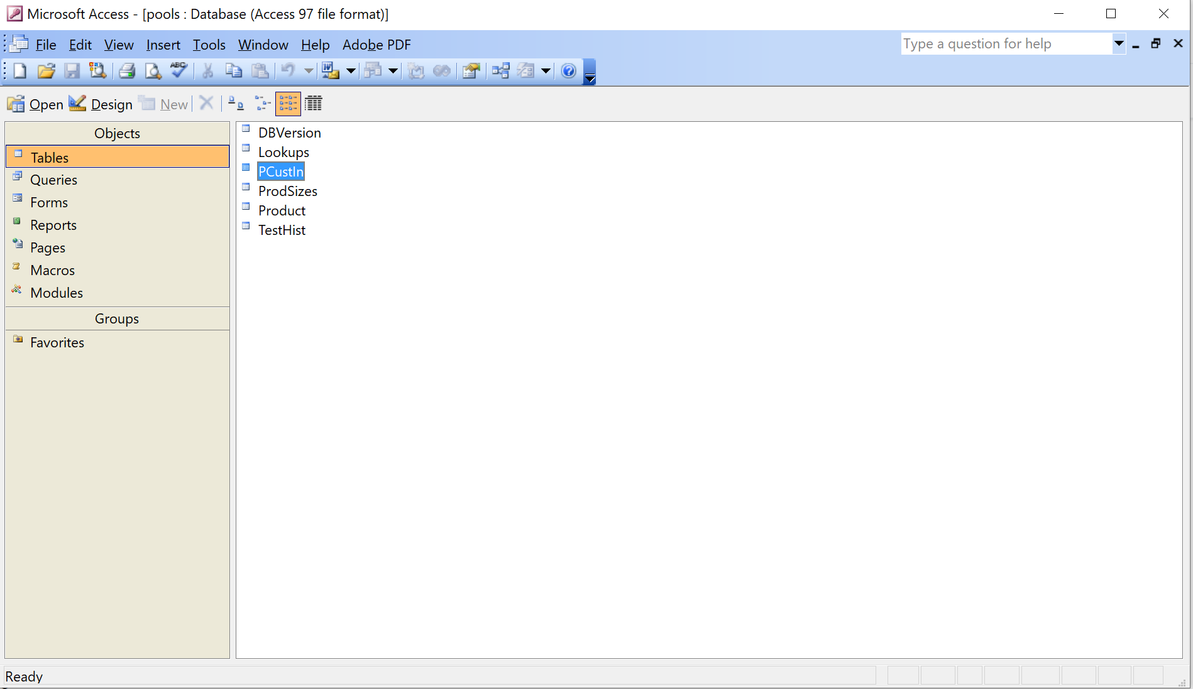Click the New button in database toolbar
This screenshot has width=1193, height=689.
(x=163, y=104)
